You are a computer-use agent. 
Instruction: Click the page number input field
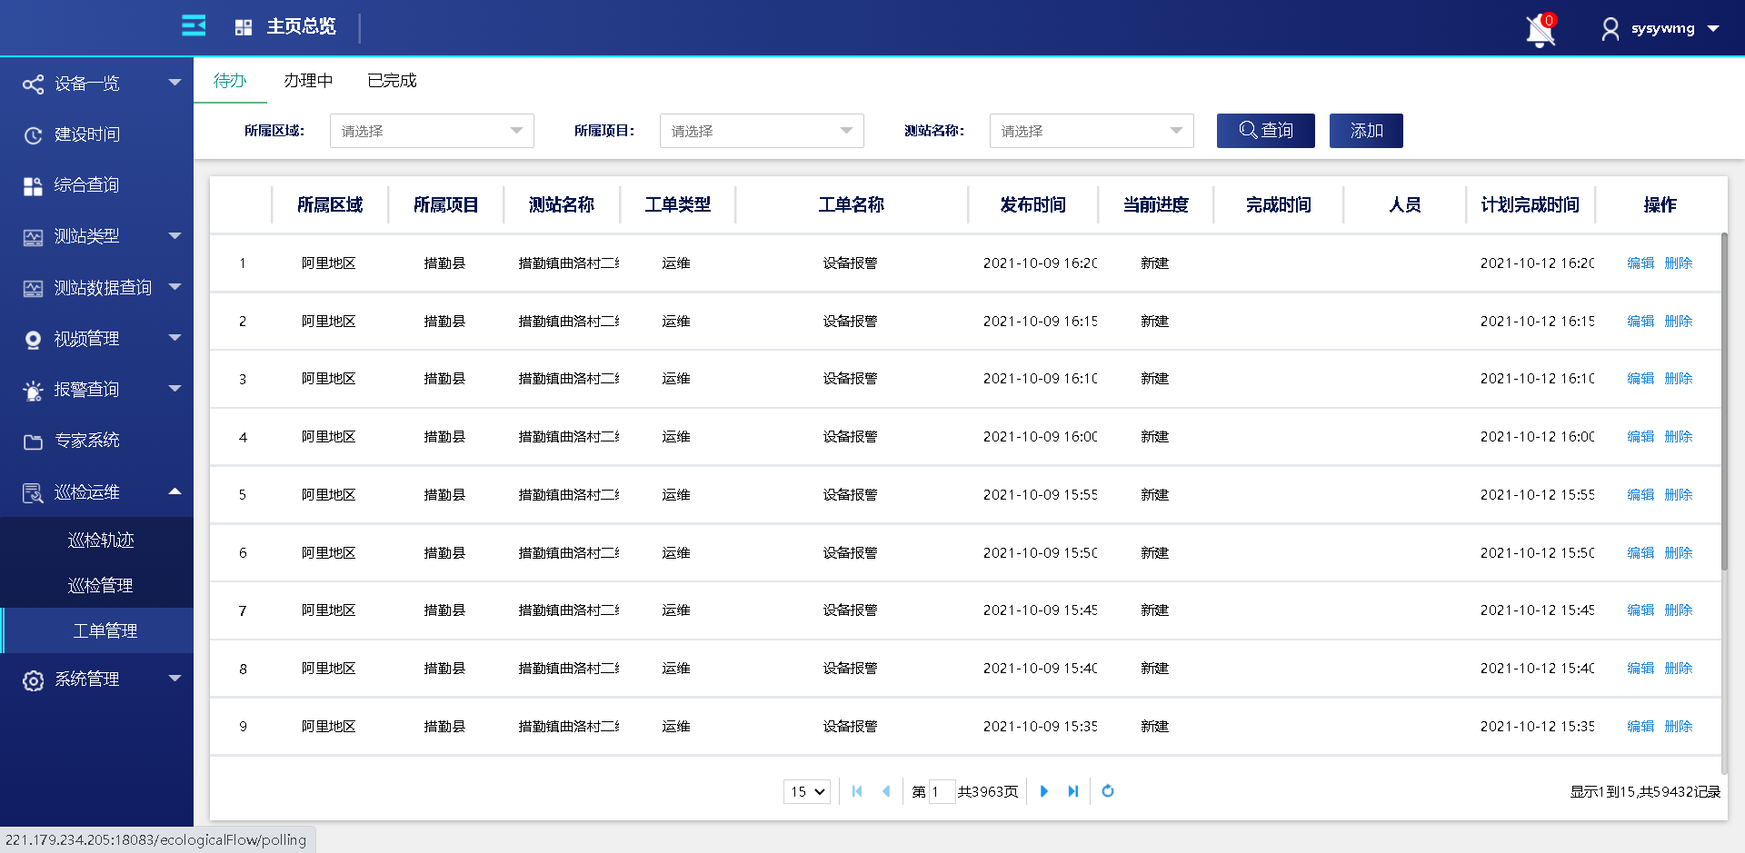tap(942, 791)
